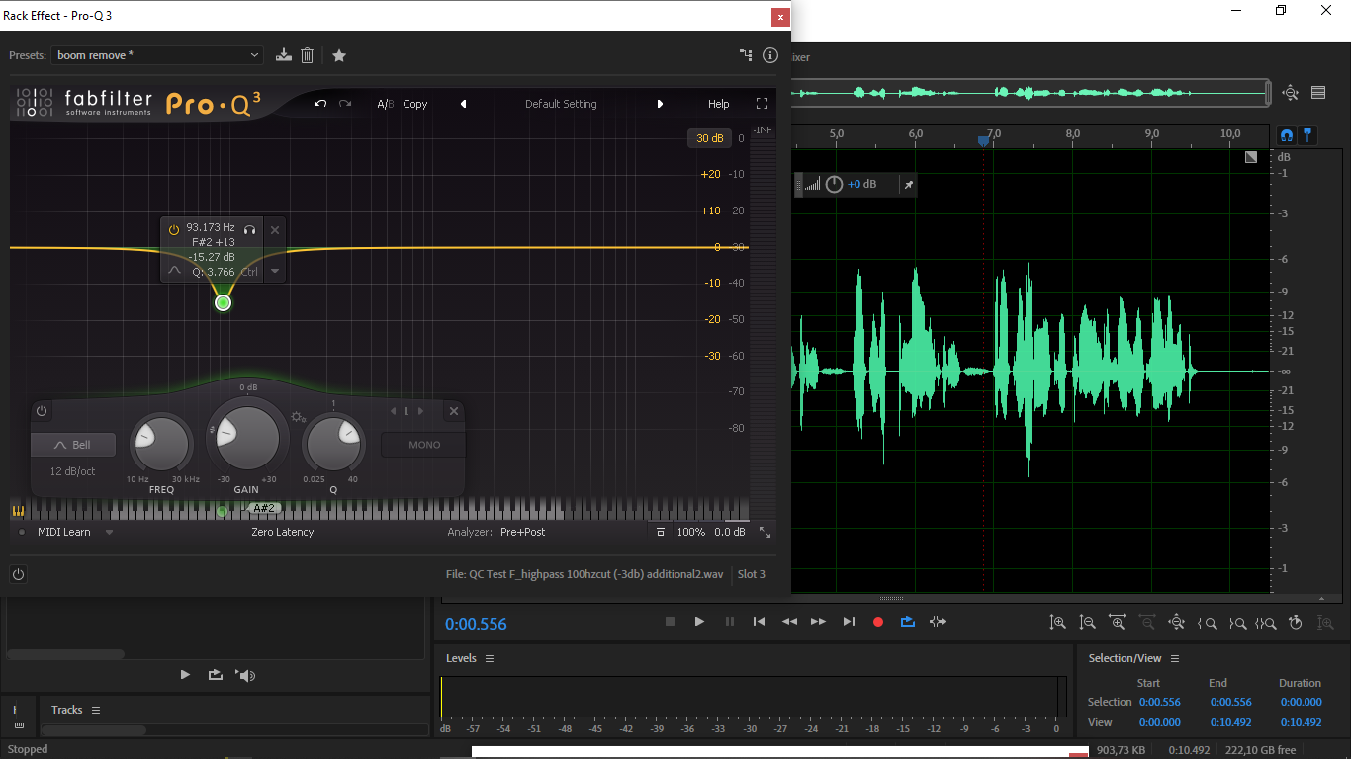Delete preset using trash icon
1351x759 pixels.
(x=308, y=55)
